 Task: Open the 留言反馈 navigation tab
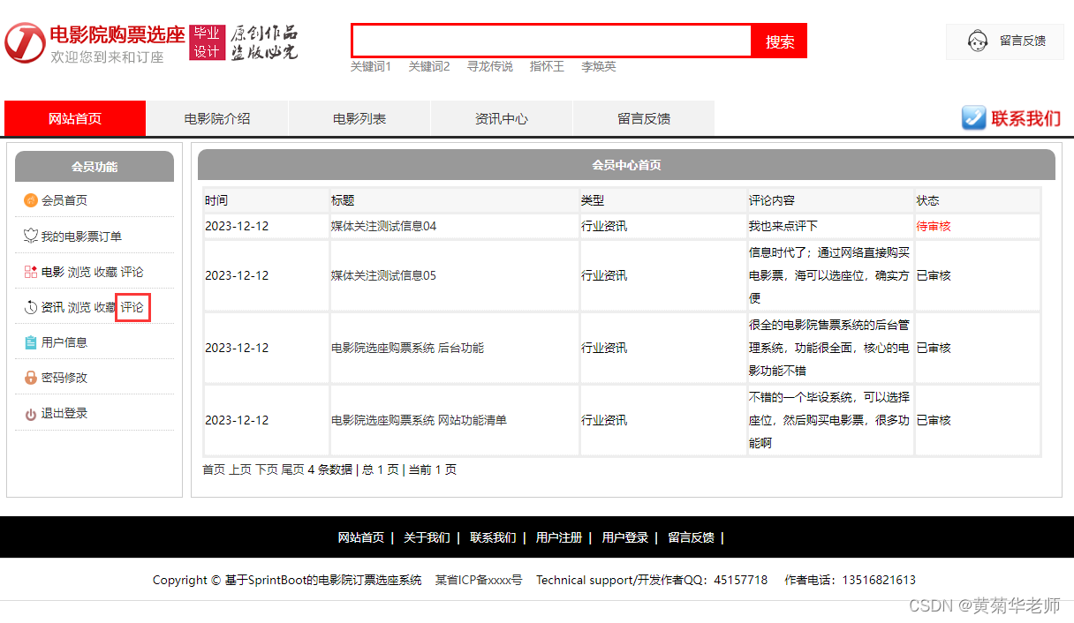644,118
